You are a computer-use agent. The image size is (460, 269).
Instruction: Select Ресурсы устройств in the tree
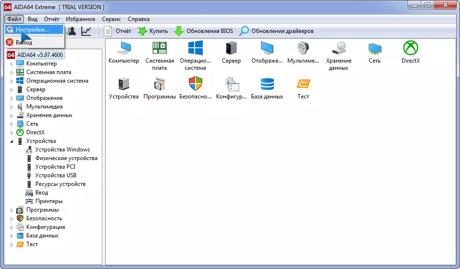(x=56, y=184)
